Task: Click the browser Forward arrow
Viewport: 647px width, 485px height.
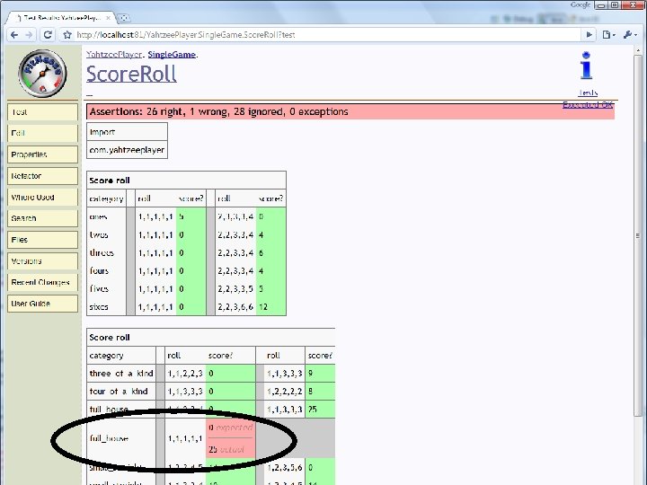Action: pyautogui.click(x=29, y=35)
